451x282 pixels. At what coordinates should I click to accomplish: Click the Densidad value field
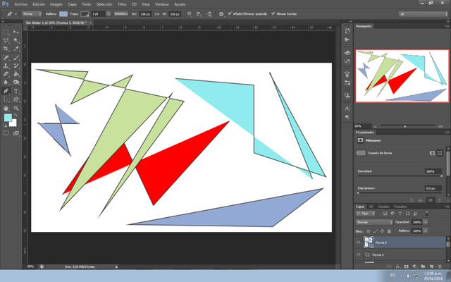click(433, 171)
